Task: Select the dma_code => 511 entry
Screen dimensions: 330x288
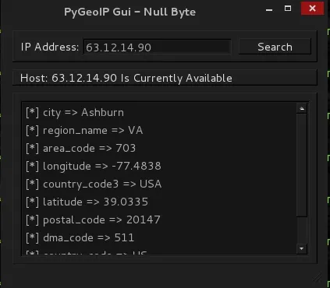Action: pyautogui.click(x=80, y=238)
